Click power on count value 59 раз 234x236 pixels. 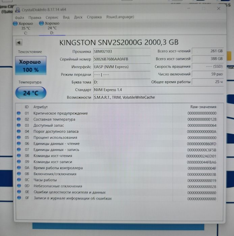(208, 74)
